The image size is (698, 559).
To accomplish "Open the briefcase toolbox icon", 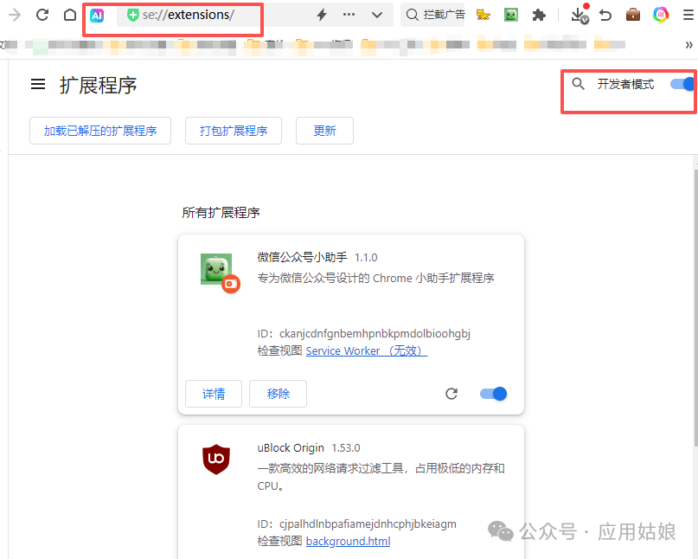I will (x=633, y=15).
